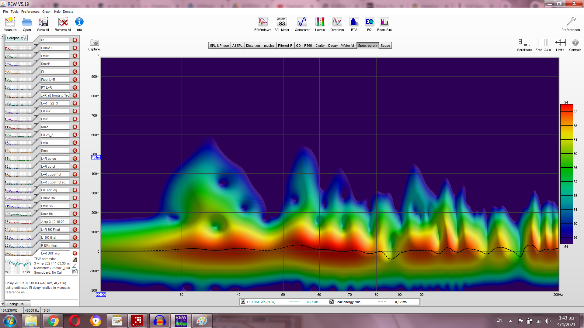Image resolution: width=584 pixels, height=328 pixels.
Task: Toggle the Peak energy time checkbox
Action: [x=332, y=302]
